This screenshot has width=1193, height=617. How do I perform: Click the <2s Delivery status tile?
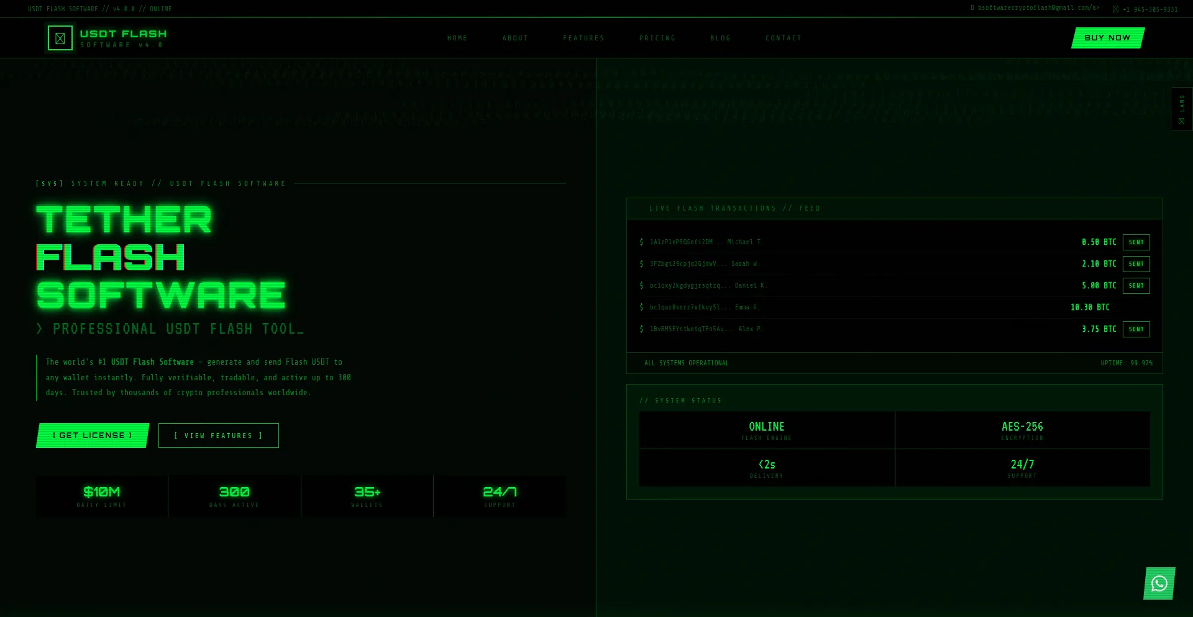coord(767,468)
